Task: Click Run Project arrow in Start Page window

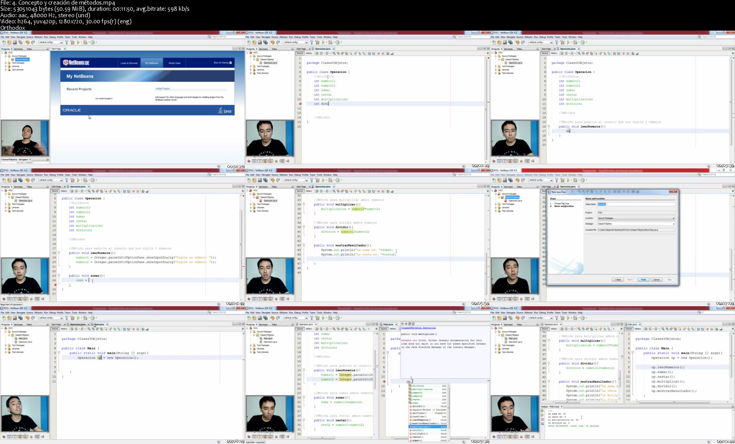Action: [78, 42]
